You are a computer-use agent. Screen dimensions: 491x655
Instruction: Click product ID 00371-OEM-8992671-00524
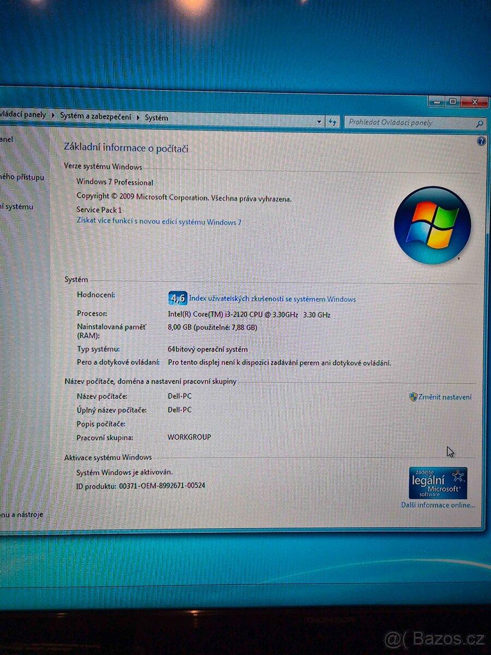pos(162,485)
